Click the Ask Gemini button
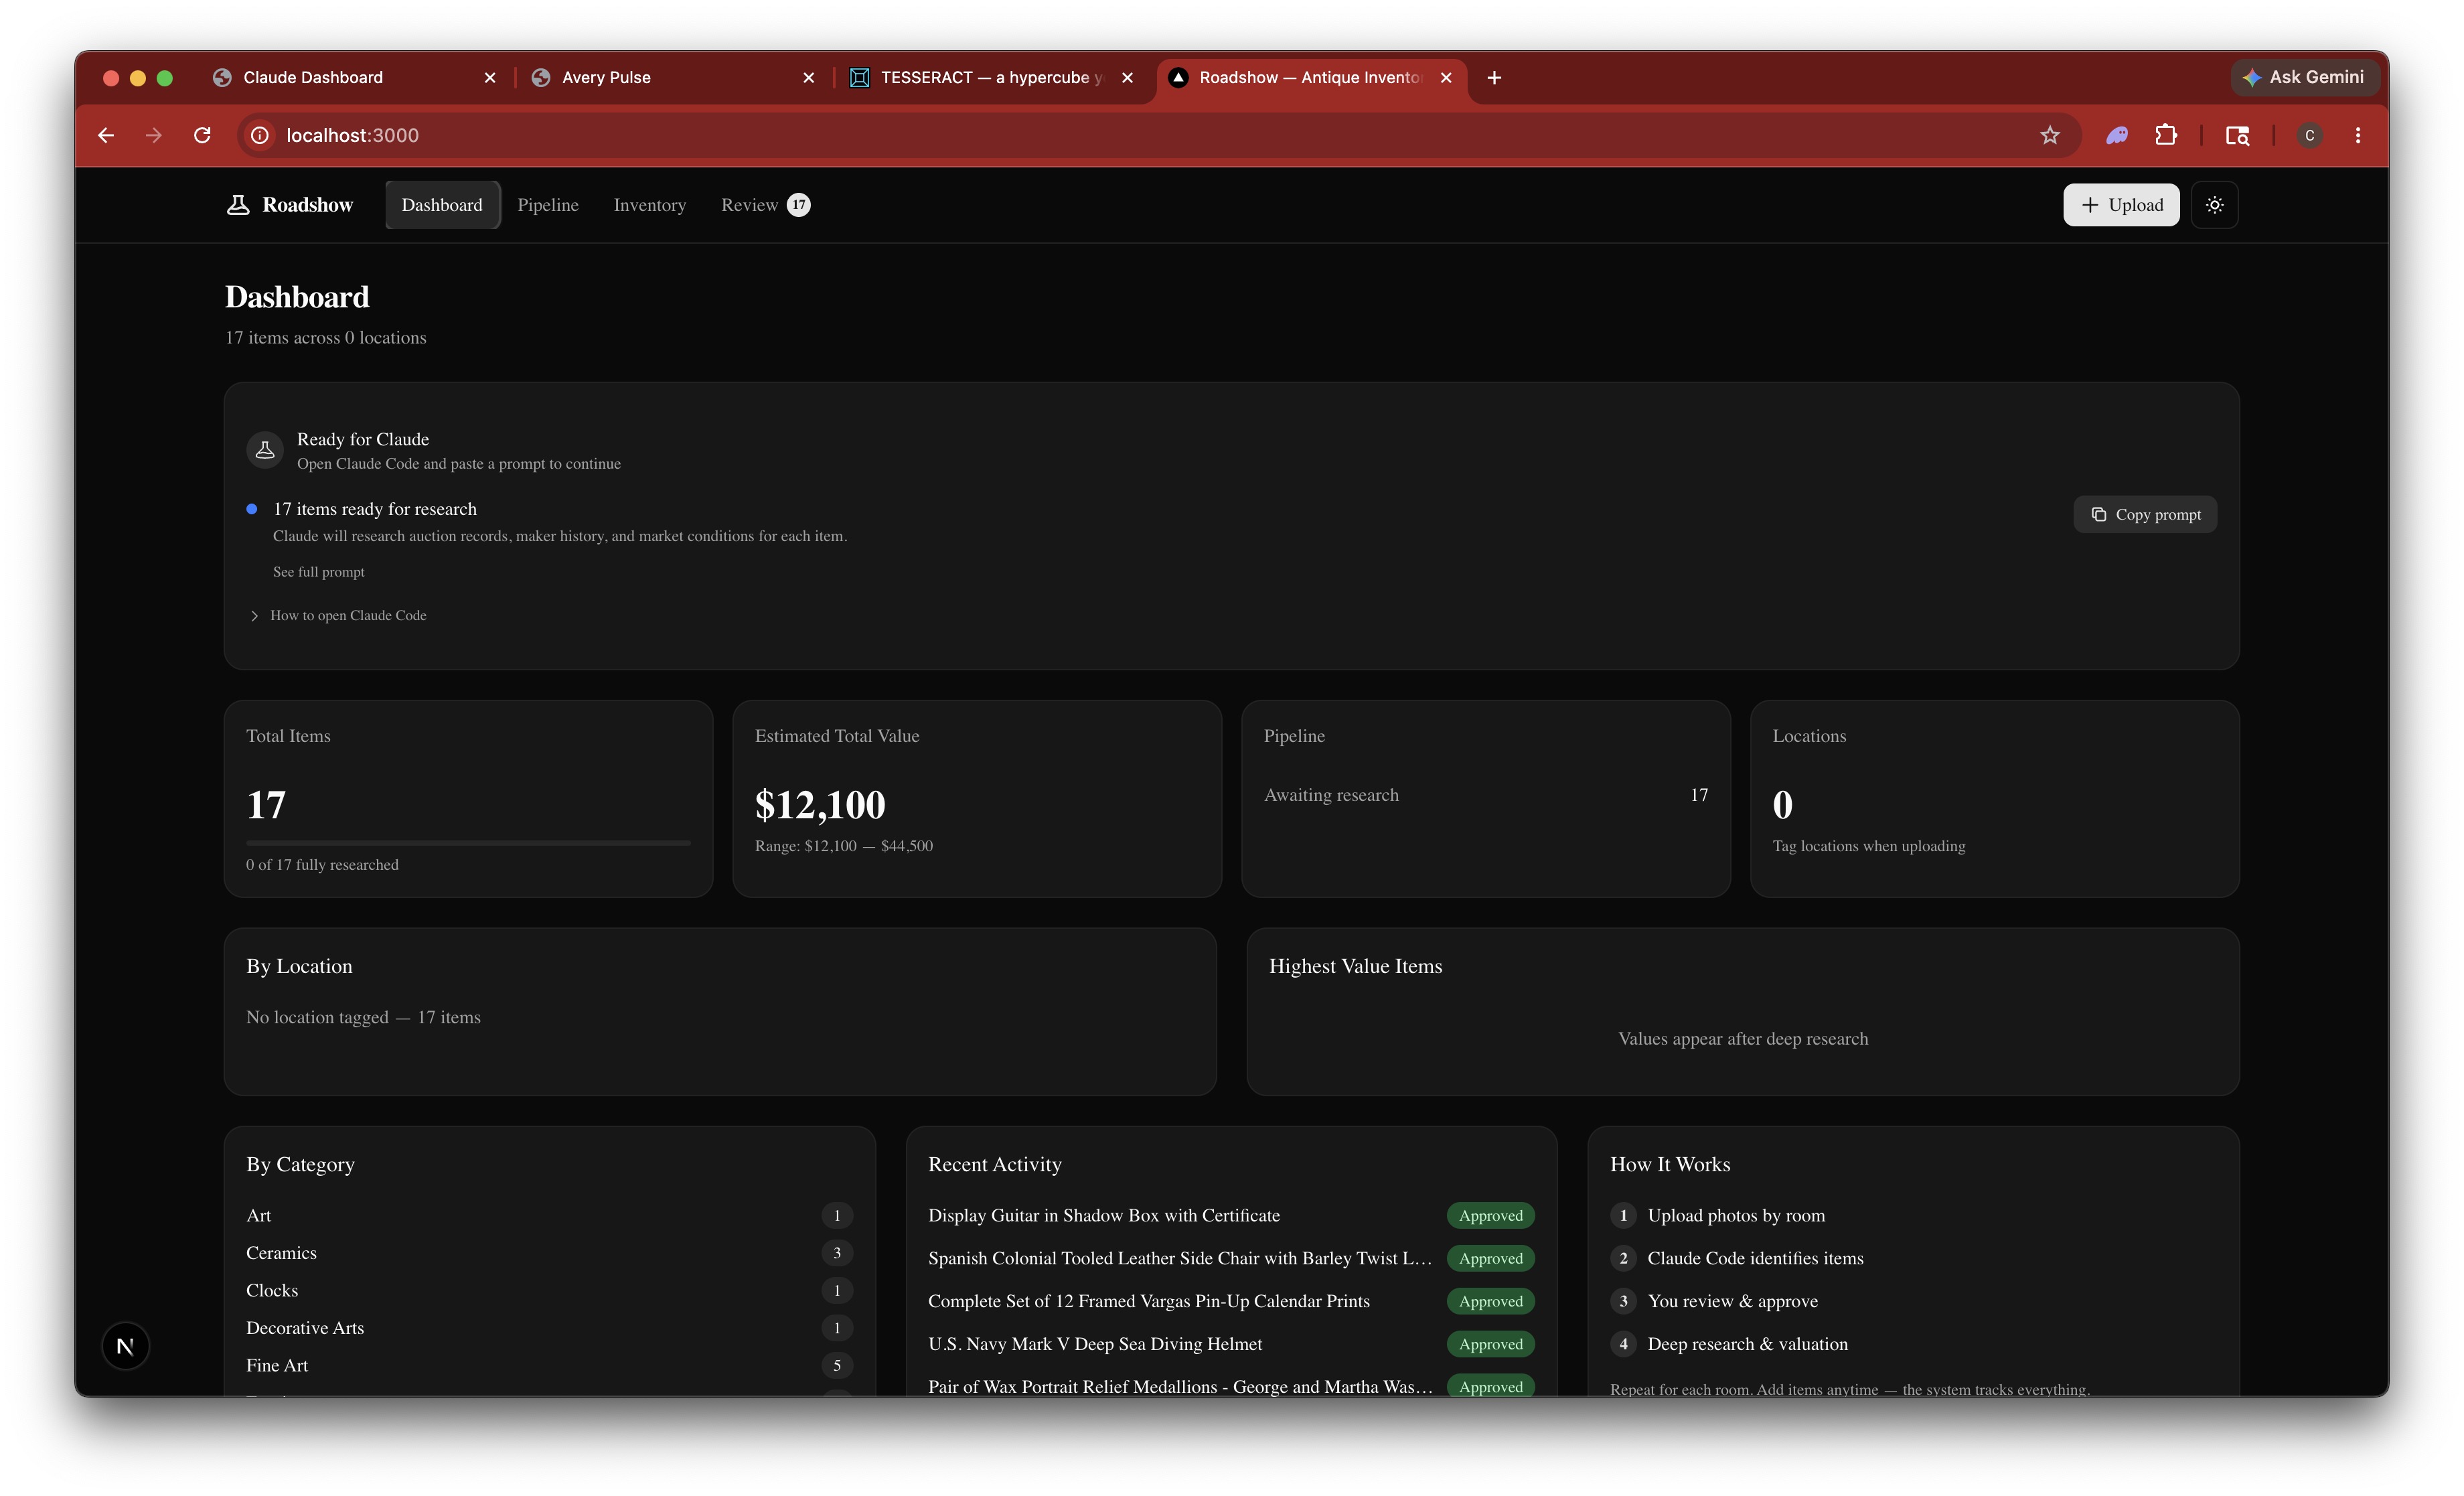The image size is (2464, 1496). (x=2304, y=77)
